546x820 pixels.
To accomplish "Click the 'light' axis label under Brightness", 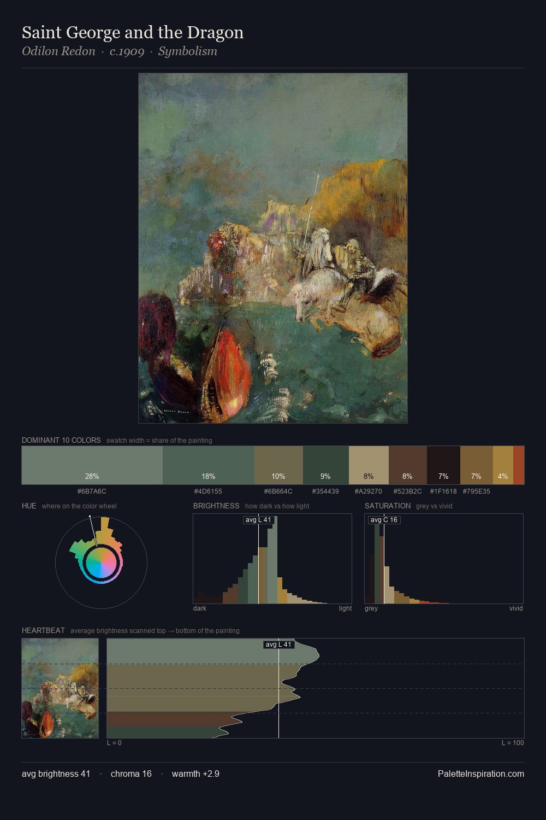I will [x=345, y=608].
